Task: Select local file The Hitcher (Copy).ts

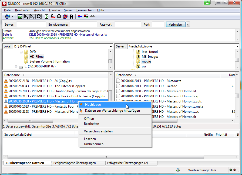Action: (47, 86)
